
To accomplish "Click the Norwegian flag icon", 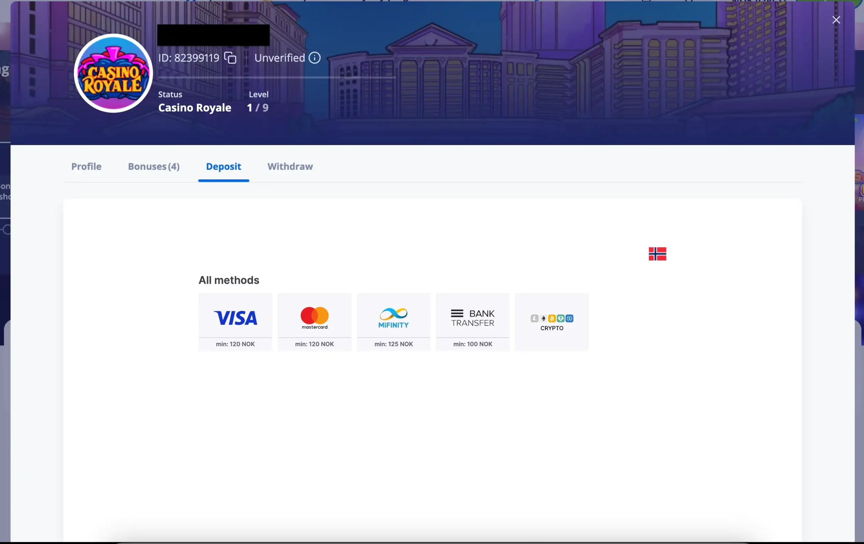I will pyautogui.click(x=657, y=254).
